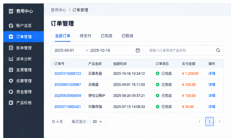Click amount ¥ 100.00 cell

(x=189, y=96)
